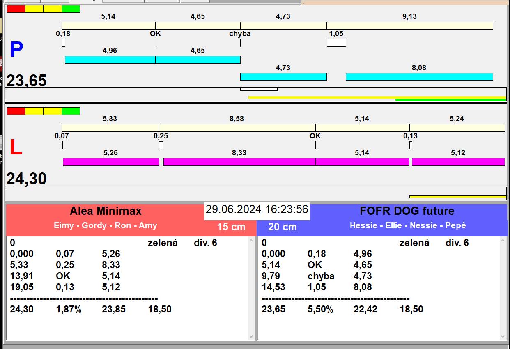
Task: Click the 22,42 value in FOFR DOG results
Action: coord(365,309)
